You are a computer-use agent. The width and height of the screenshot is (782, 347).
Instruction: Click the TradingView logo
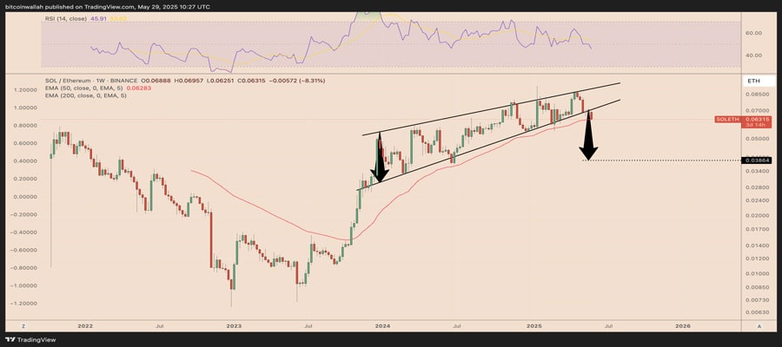[32, 340]
